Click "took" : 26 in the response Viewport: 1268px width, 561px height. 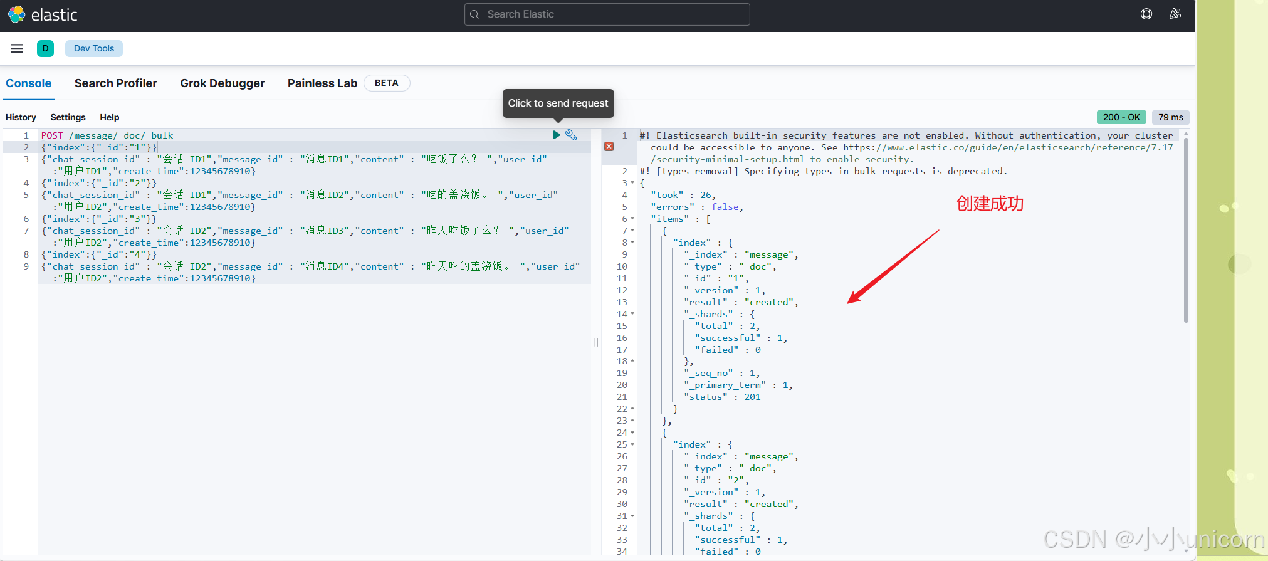tap(683, 195)
